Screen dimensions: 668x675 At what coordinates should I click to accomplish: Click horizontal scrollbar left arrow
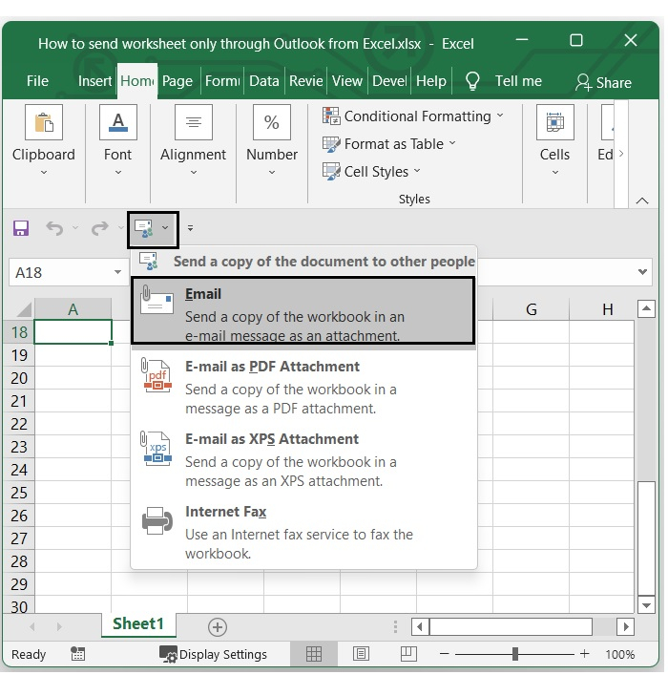[420, 626]
